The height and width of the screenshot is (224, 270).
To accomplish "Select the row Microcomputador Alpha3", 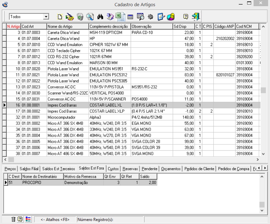I will [x=133, y=117].
